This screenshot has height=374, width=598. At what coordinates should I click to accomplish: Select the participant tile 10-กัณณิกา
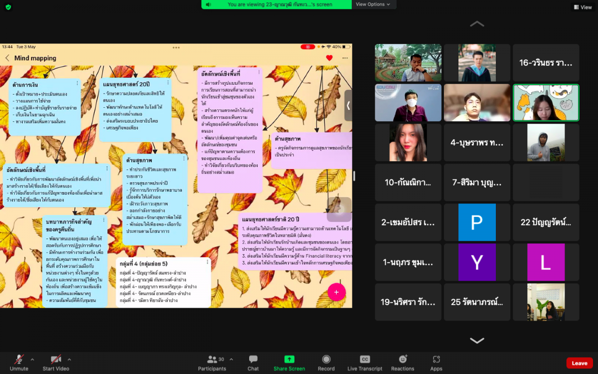point(408,183)
